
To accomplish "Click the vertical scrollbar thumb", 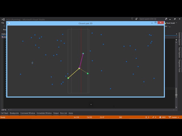I will pyautogui.click(x=176, y=93).
